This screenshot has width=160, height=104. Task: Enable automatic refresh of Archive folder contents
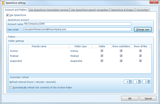[x=10, y=87]
